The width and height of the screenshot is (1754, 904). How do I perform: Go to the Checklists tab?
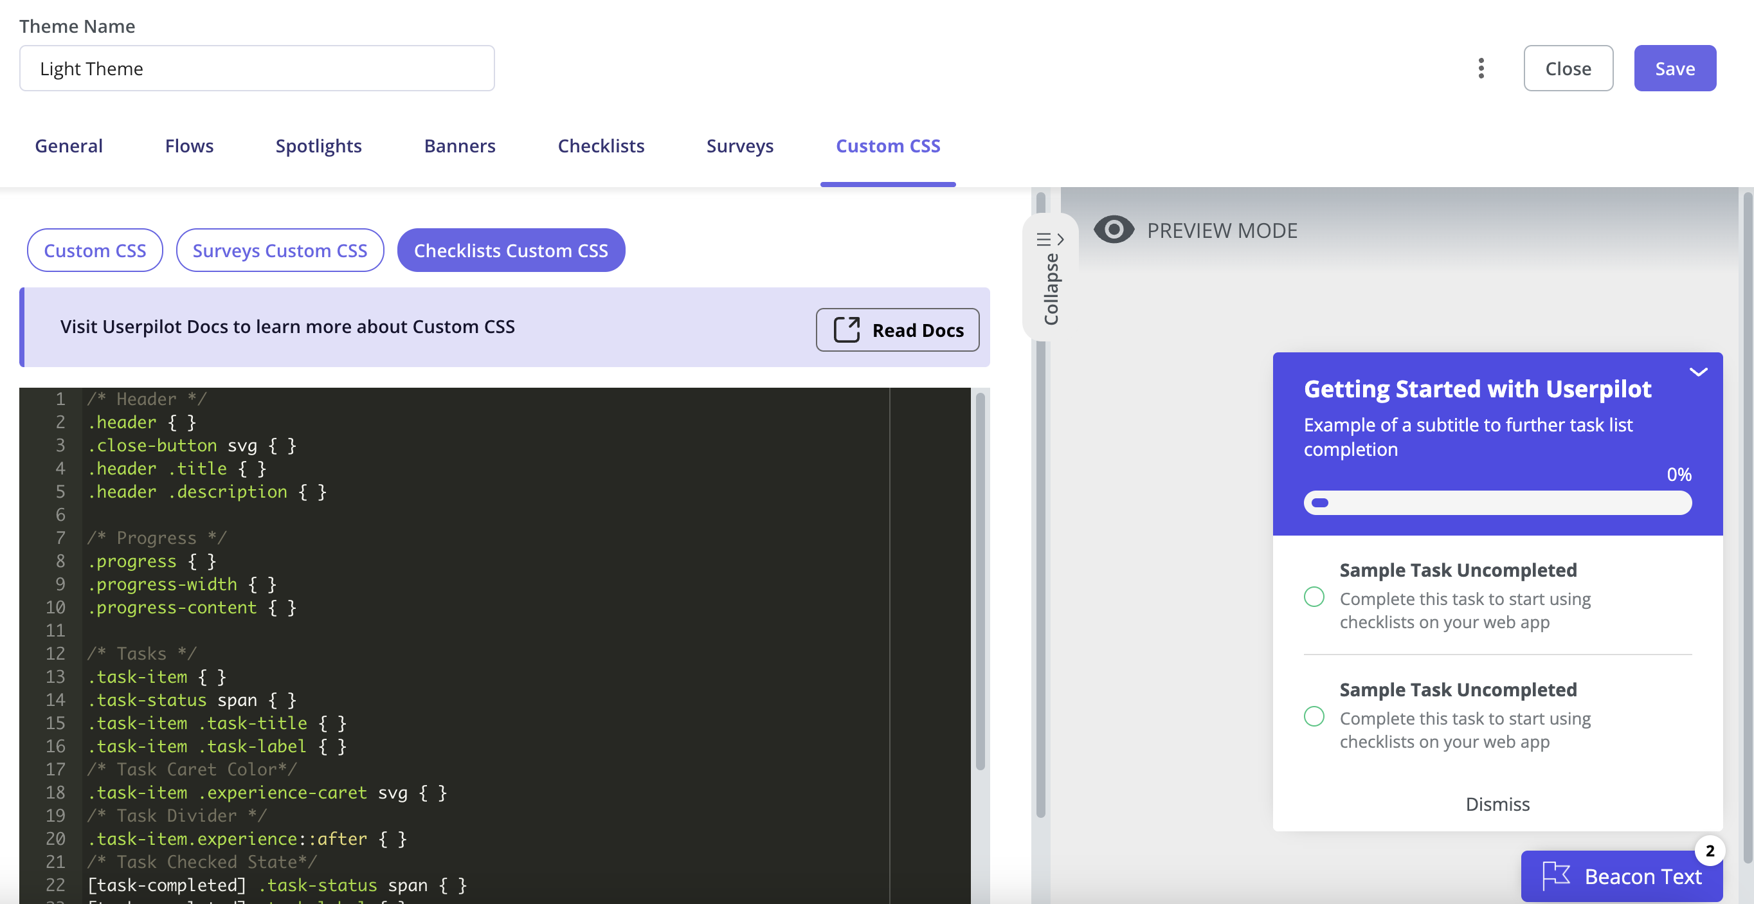(x=601, y=146)
